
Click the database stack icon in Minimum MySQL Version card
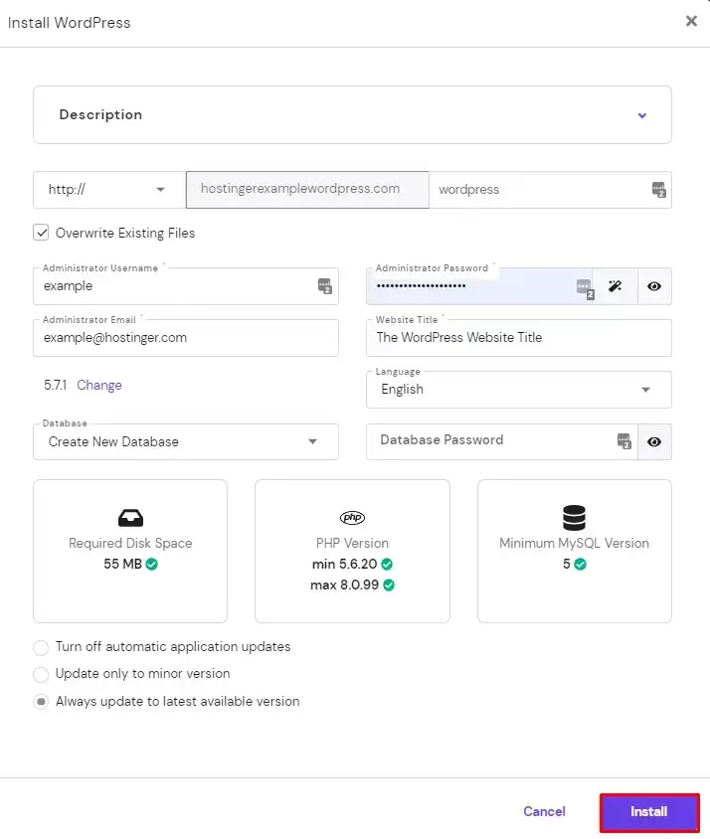click(574, 515)
